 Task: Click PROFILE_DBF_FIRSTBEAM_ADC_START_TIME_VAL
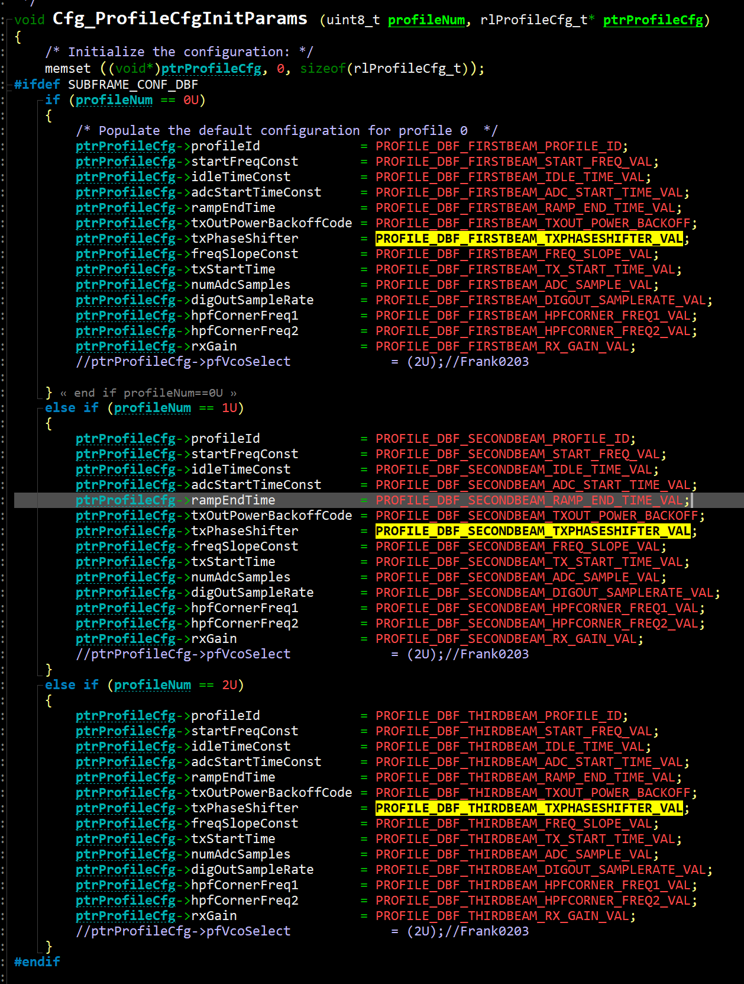coord(529,192)
